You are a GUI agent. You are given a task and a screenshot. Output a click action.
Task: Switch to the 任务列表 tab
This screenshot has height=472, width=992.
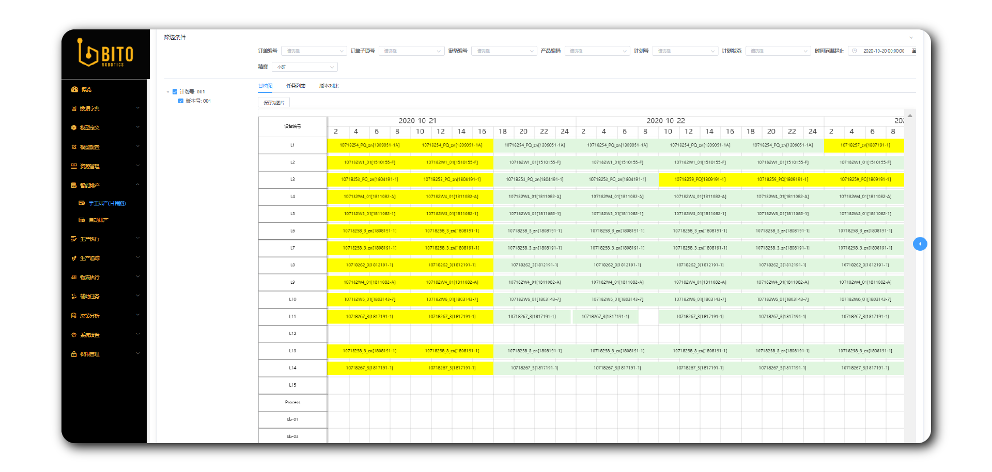(x=296, y=86)
